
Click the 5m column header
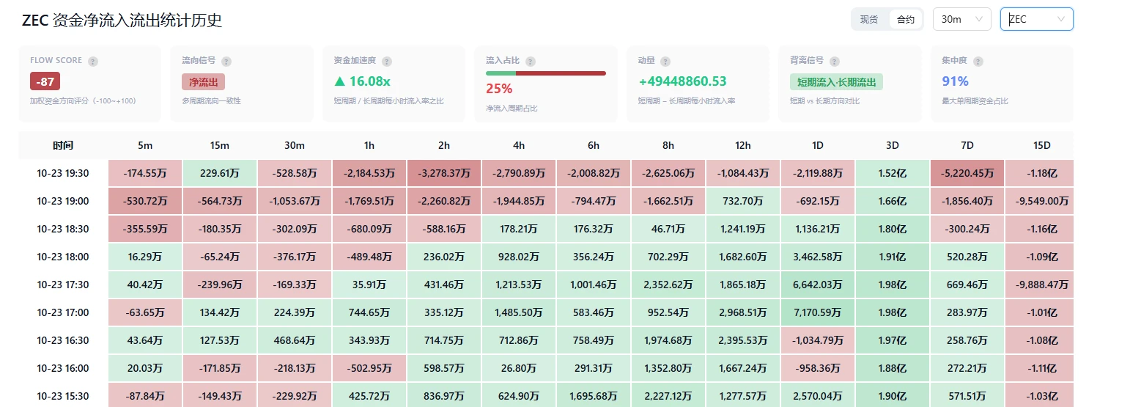145,145
